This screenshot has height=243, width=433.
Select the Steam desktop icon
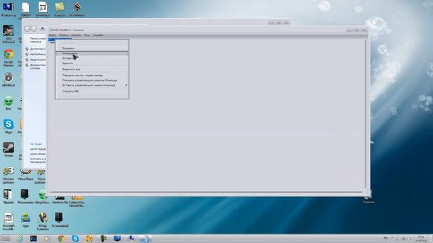pyautogui.click(x=9, y=149)
